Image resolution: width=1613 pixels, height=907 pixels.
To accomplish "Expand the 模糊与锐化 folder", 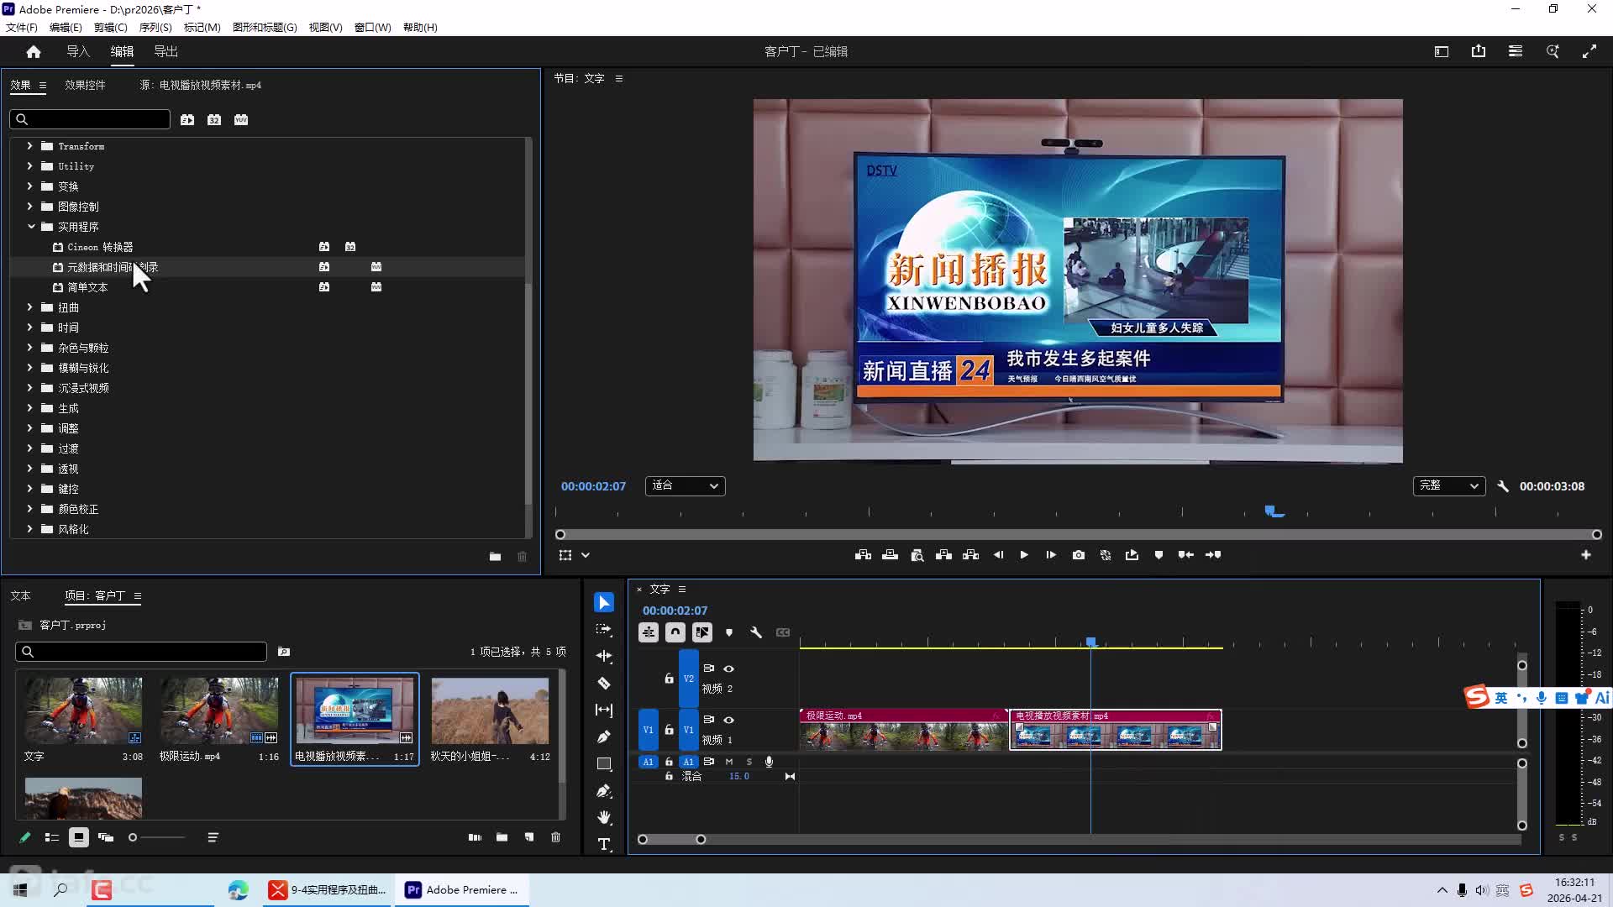I will tap(30, 367).
